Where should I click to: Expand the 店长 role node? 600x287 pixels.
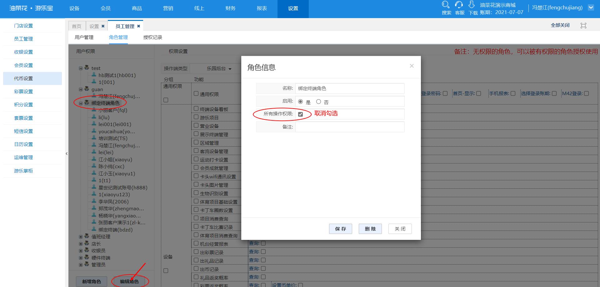(x=81, y=244)
